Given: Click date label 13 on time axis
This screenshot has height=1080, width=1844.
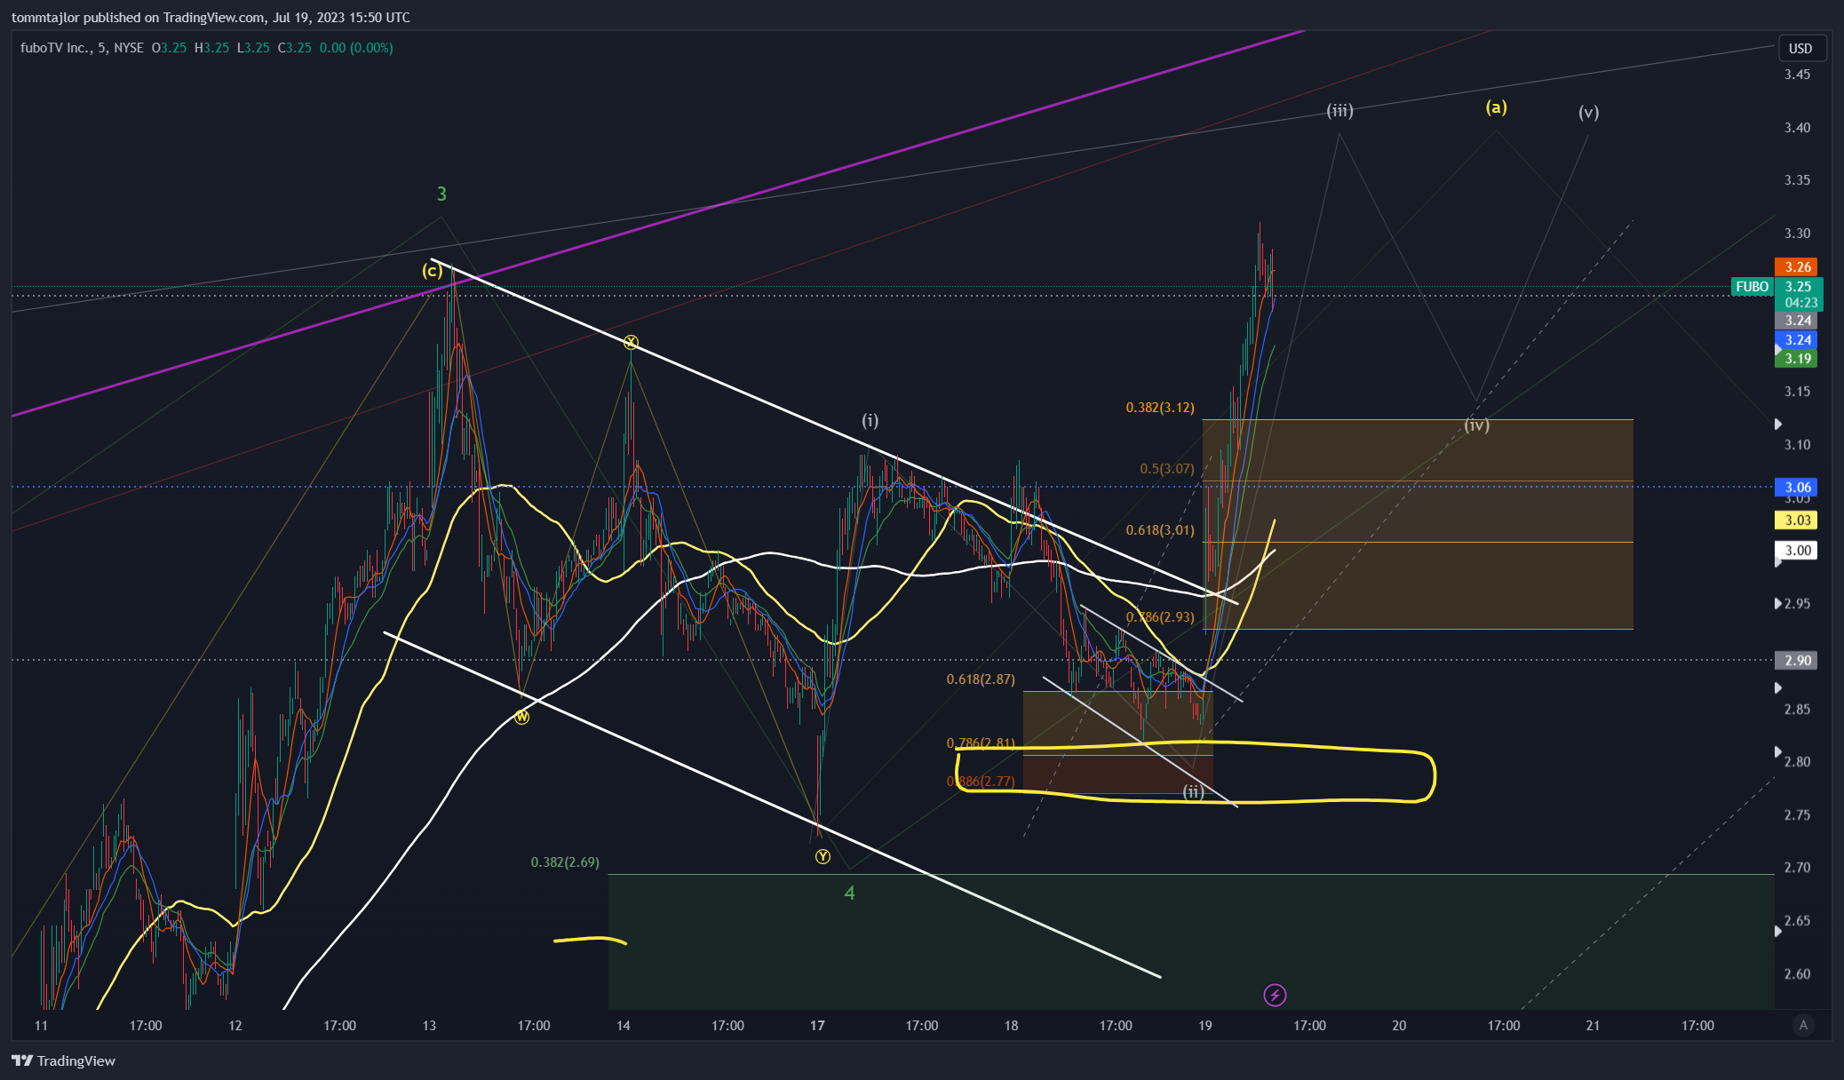Looking at the screenshot, I should tap(429, 1026).
